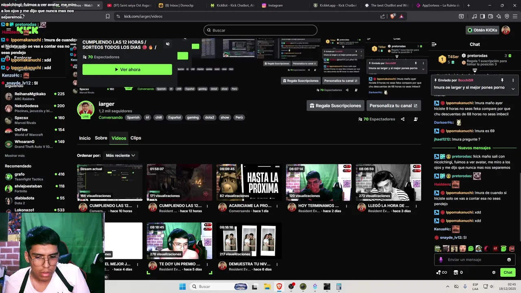Open the Stream actual thumbnail
This screenshot has width=521, height=293.
pyautogui.click(x=109, y=182)
